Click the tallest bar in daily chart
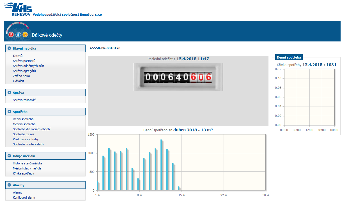 [161, 165]
